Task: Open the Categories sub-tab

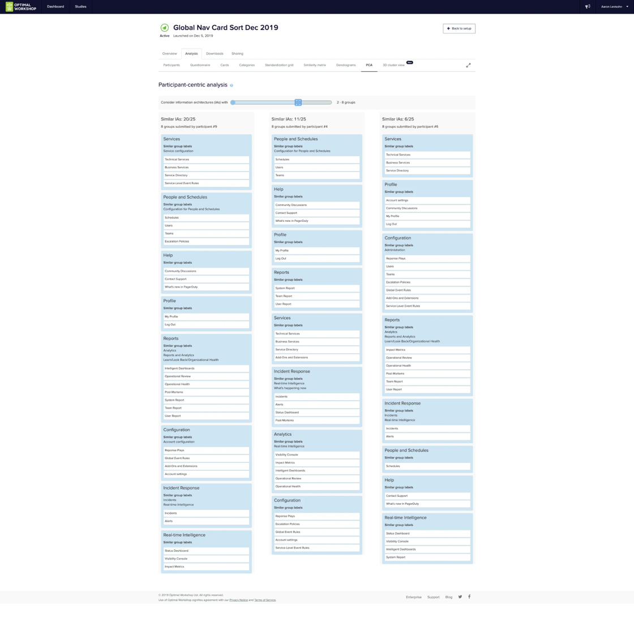Action: 247,65
